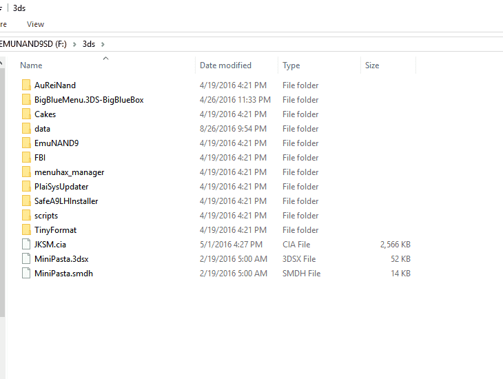Viewport: 503px width, 379px height.
Task: Select the PlaiSysUpdater folder name
Action: coord(61,187)
